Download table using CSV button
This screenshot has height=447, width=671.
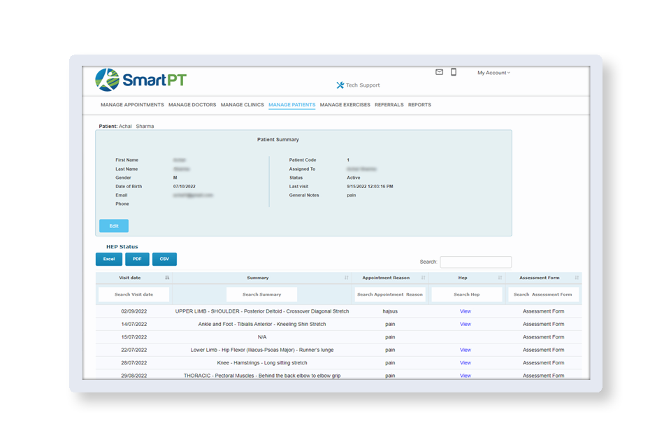[x=164, y=259]
